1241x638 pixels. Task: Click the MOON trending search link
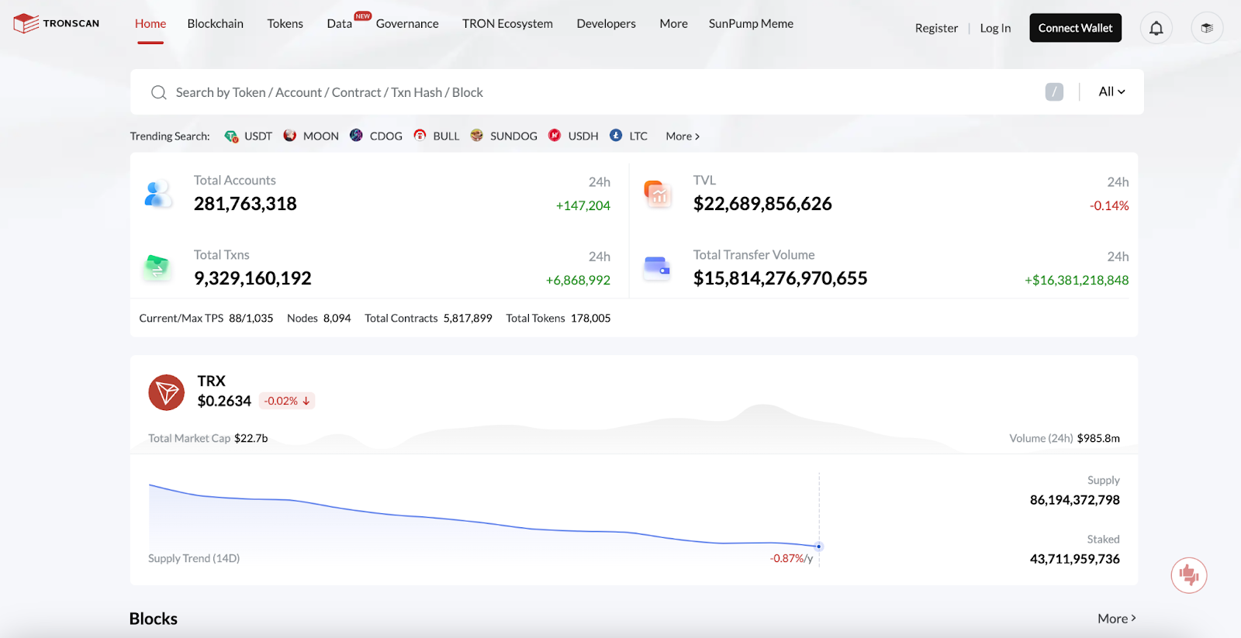coord(321,136)
